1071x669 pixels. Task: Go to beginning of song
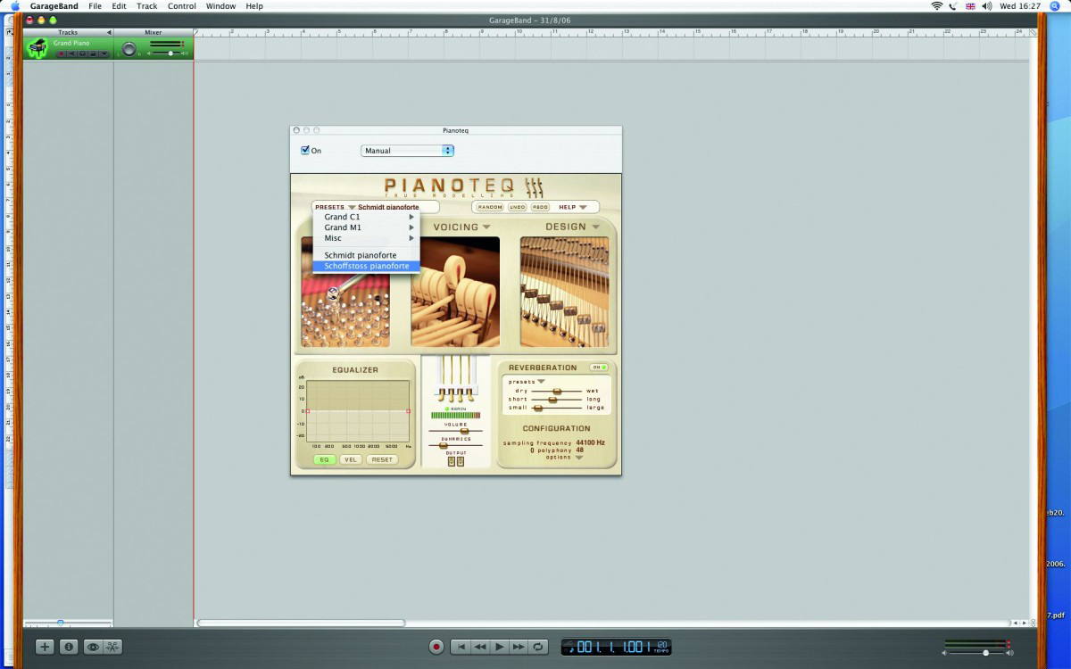(461, 647)
